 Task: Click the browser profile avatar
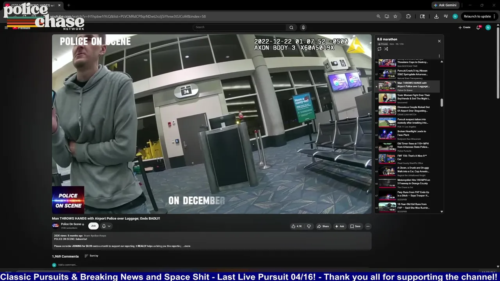(x=455, y=16)
